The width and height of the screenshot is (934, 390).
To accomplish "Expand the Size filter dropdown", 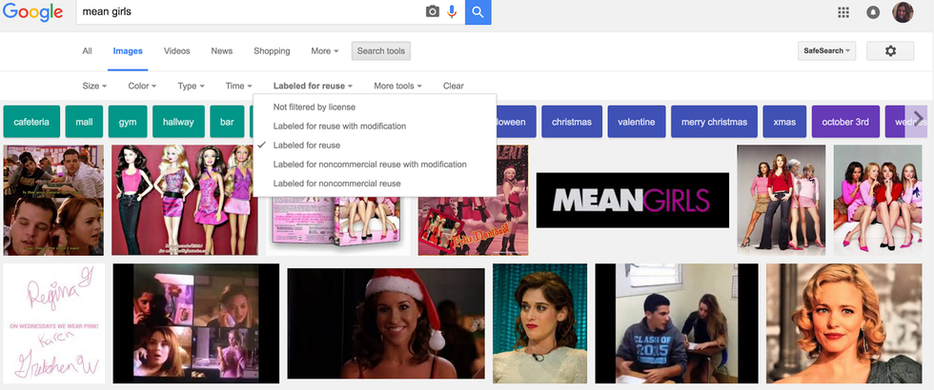I will point(92,86).
